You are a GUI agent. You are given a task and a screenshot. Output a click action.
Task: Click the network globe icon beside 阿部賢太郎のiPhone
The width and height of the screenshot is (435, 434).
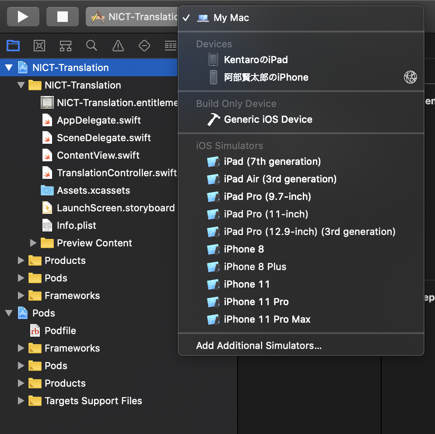(410, 77)
